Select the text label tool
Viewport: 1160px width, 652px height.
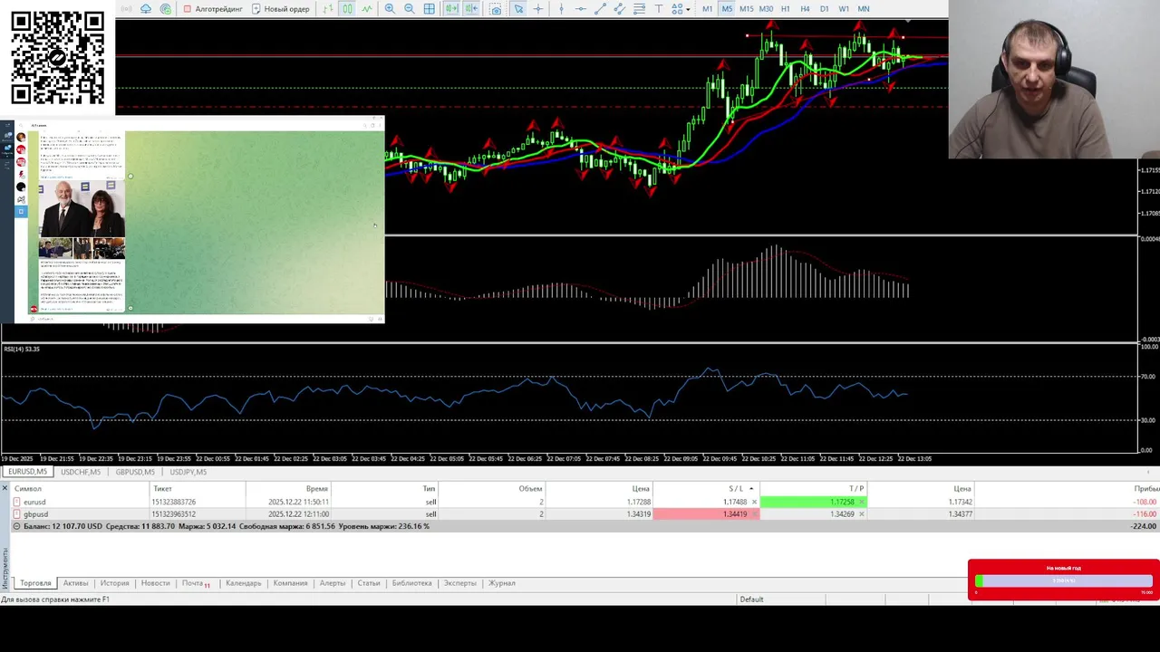tap(659, 8)
